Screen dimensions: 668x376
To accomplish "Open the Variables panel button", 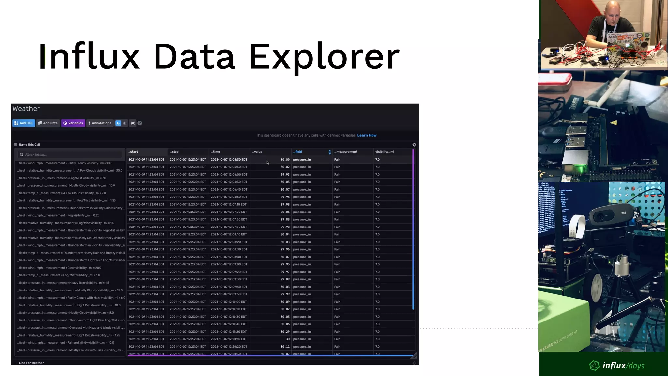I will 73,123.
